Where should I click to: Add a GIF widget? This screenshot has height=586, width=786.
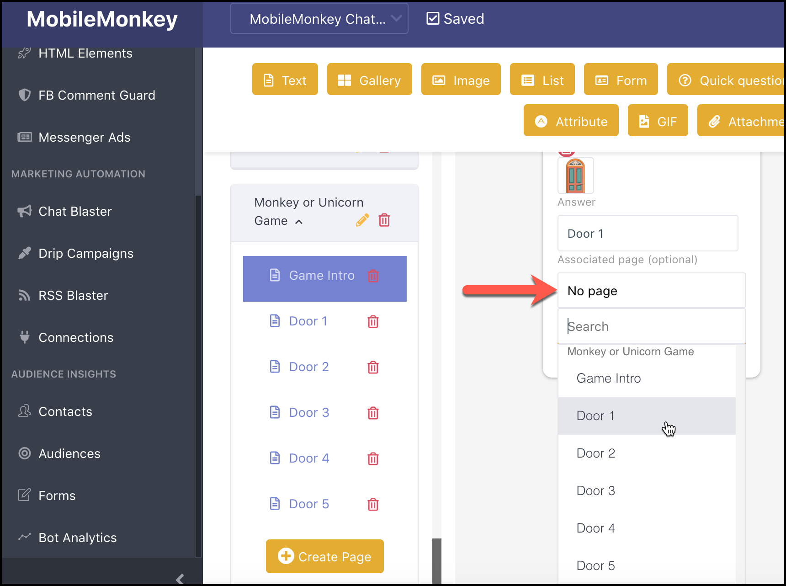658,120
